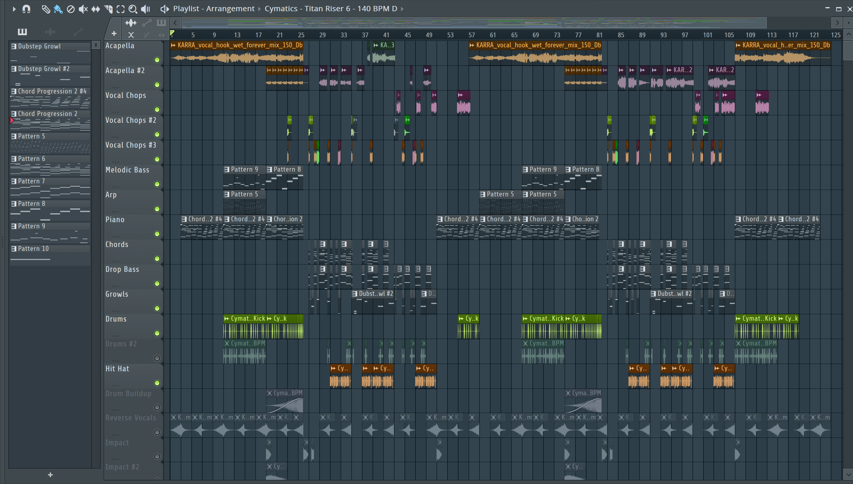The image size is (853, 484).
Task: Unmute the Reverse Vocals track
Action: 157,432
